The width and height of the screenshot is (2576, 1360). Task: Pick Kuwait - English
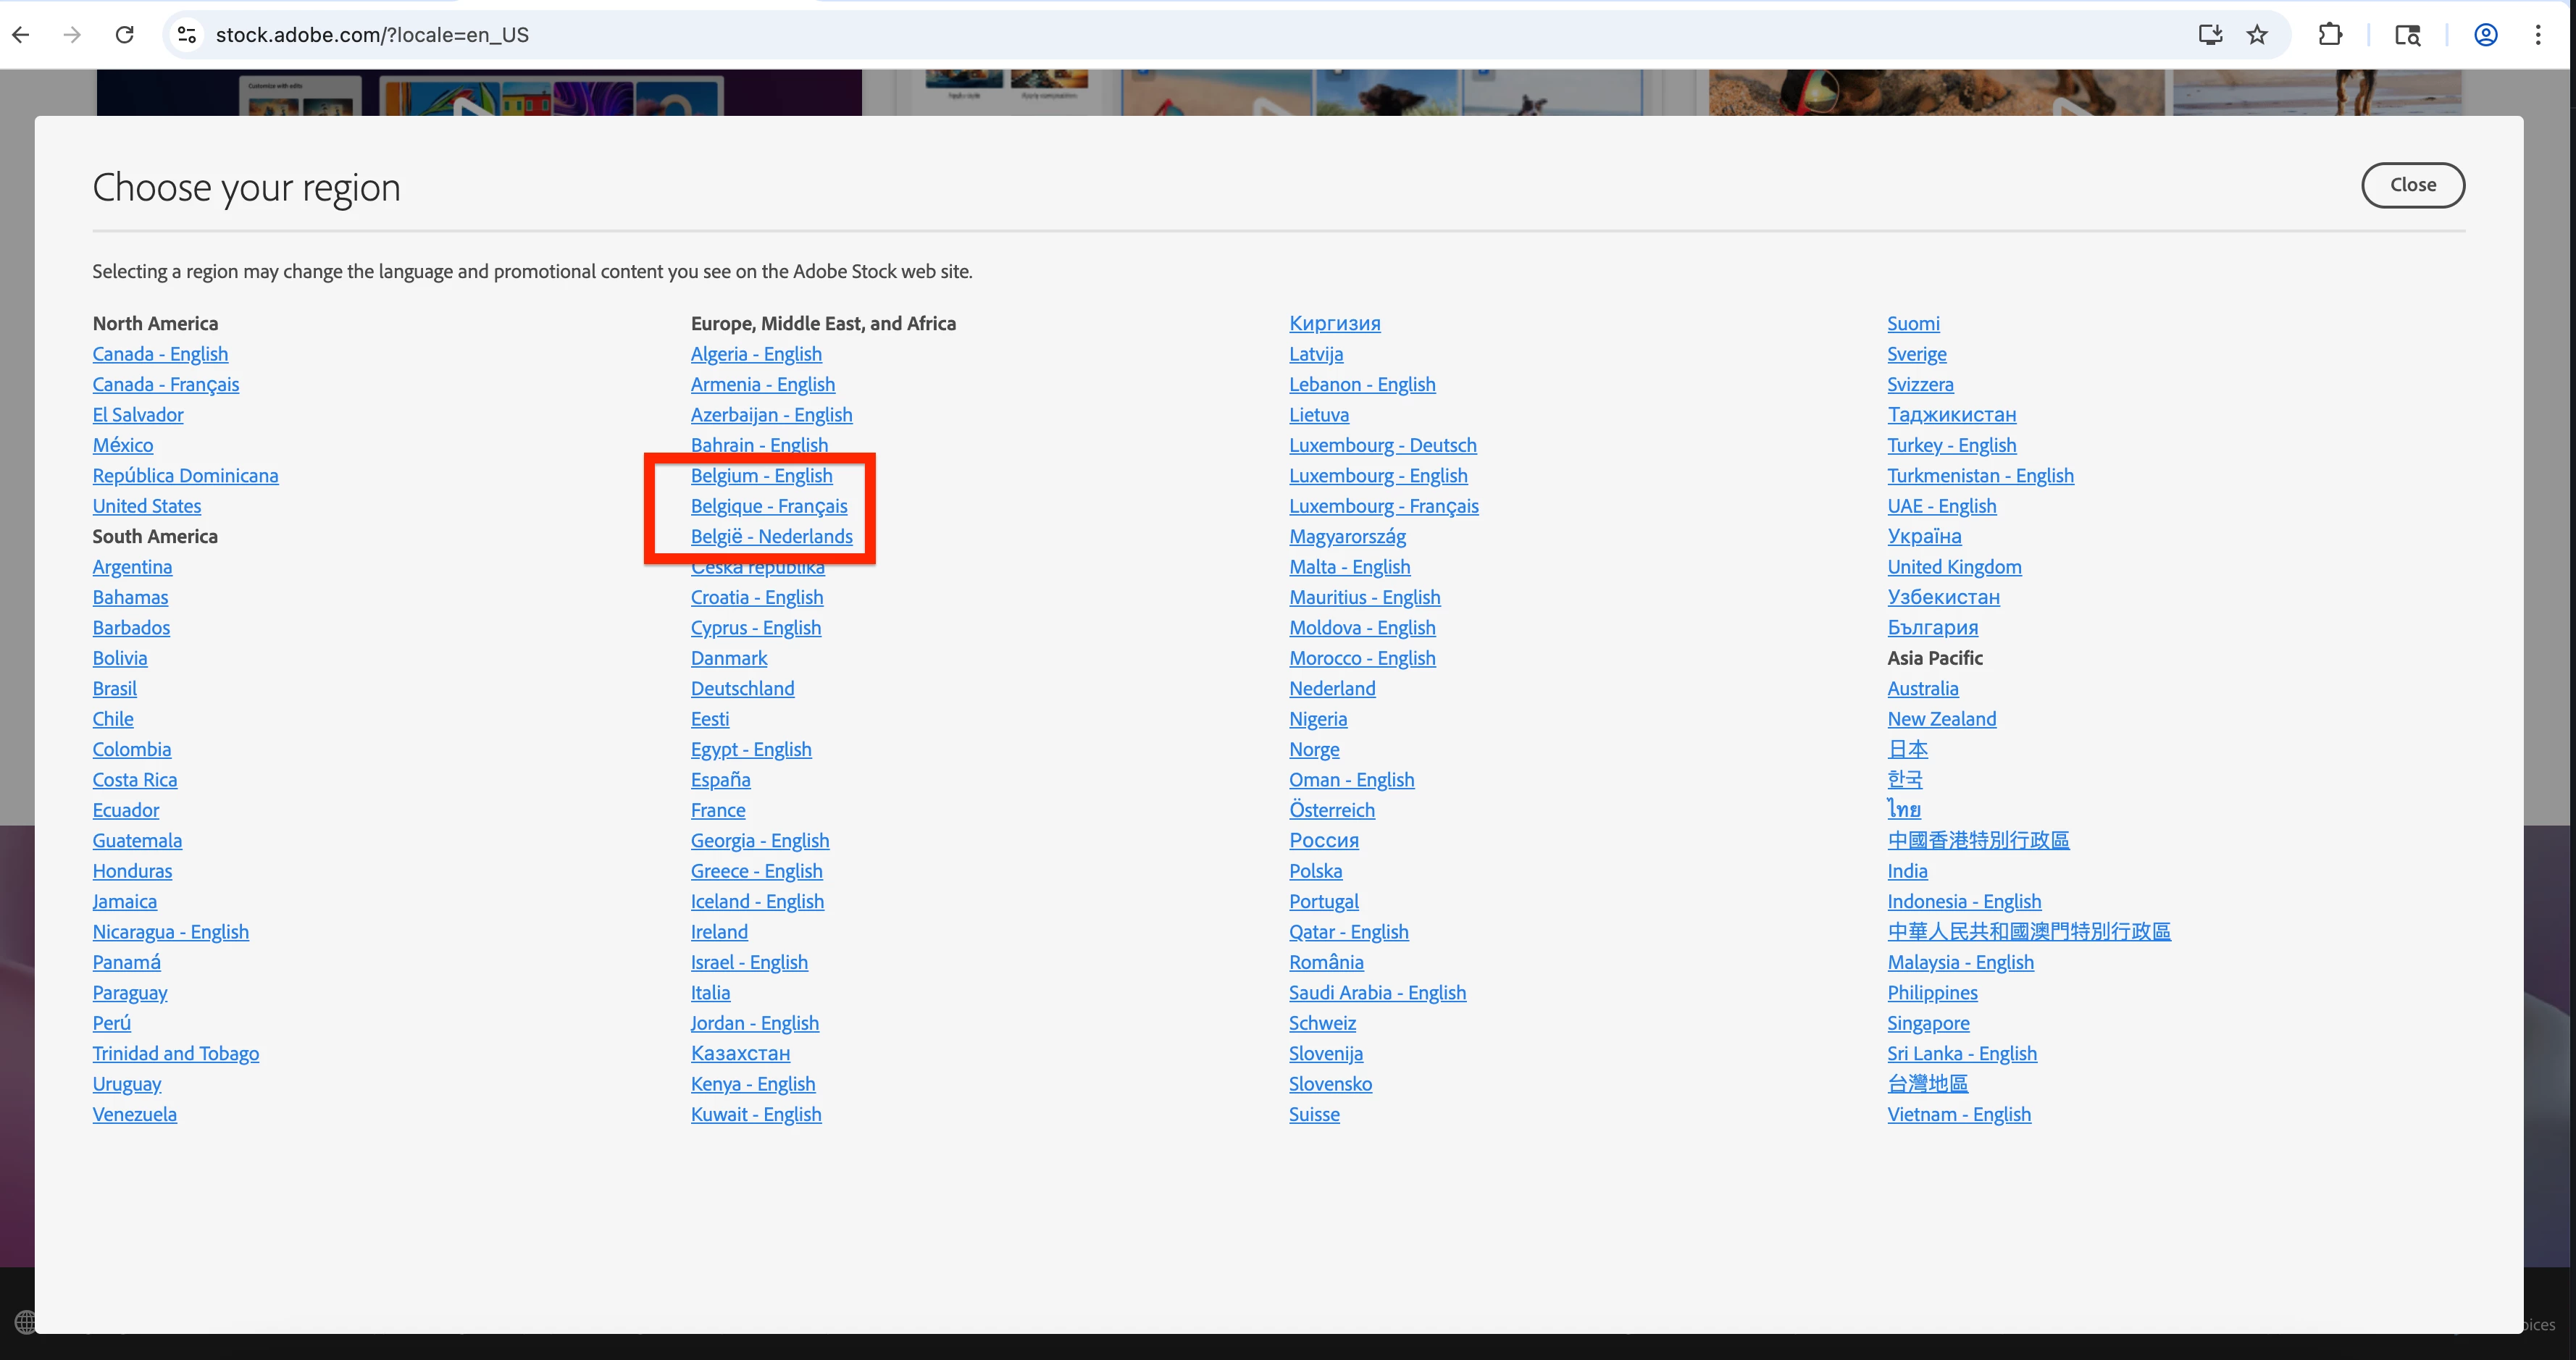pyautogui.click(x=756, y=1114)
